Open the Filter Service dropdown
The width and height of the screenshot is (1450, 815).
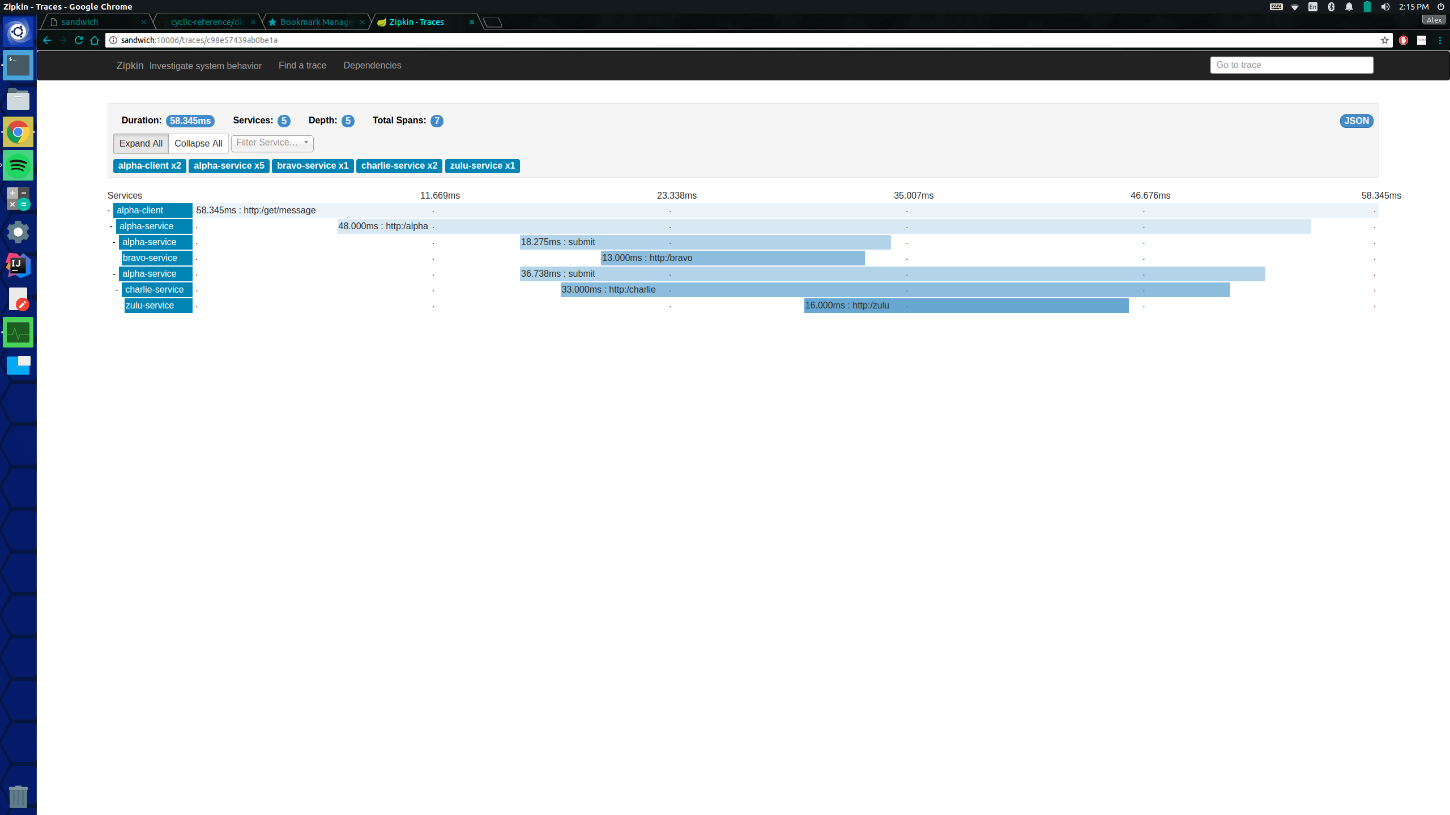pos(272,143)
